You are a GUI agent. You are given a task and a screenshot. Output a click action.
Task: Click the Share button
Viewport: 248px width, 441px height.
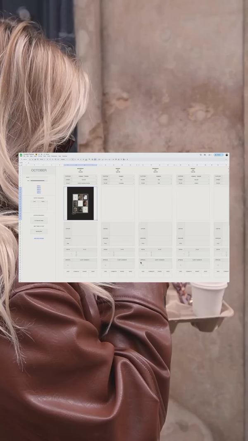tap(218, 155)
